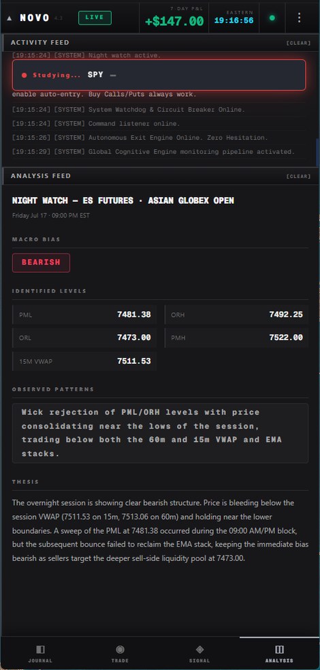Open the three-dot overflow menu
This screenshot has height=670, width=320.
point(299,18)
